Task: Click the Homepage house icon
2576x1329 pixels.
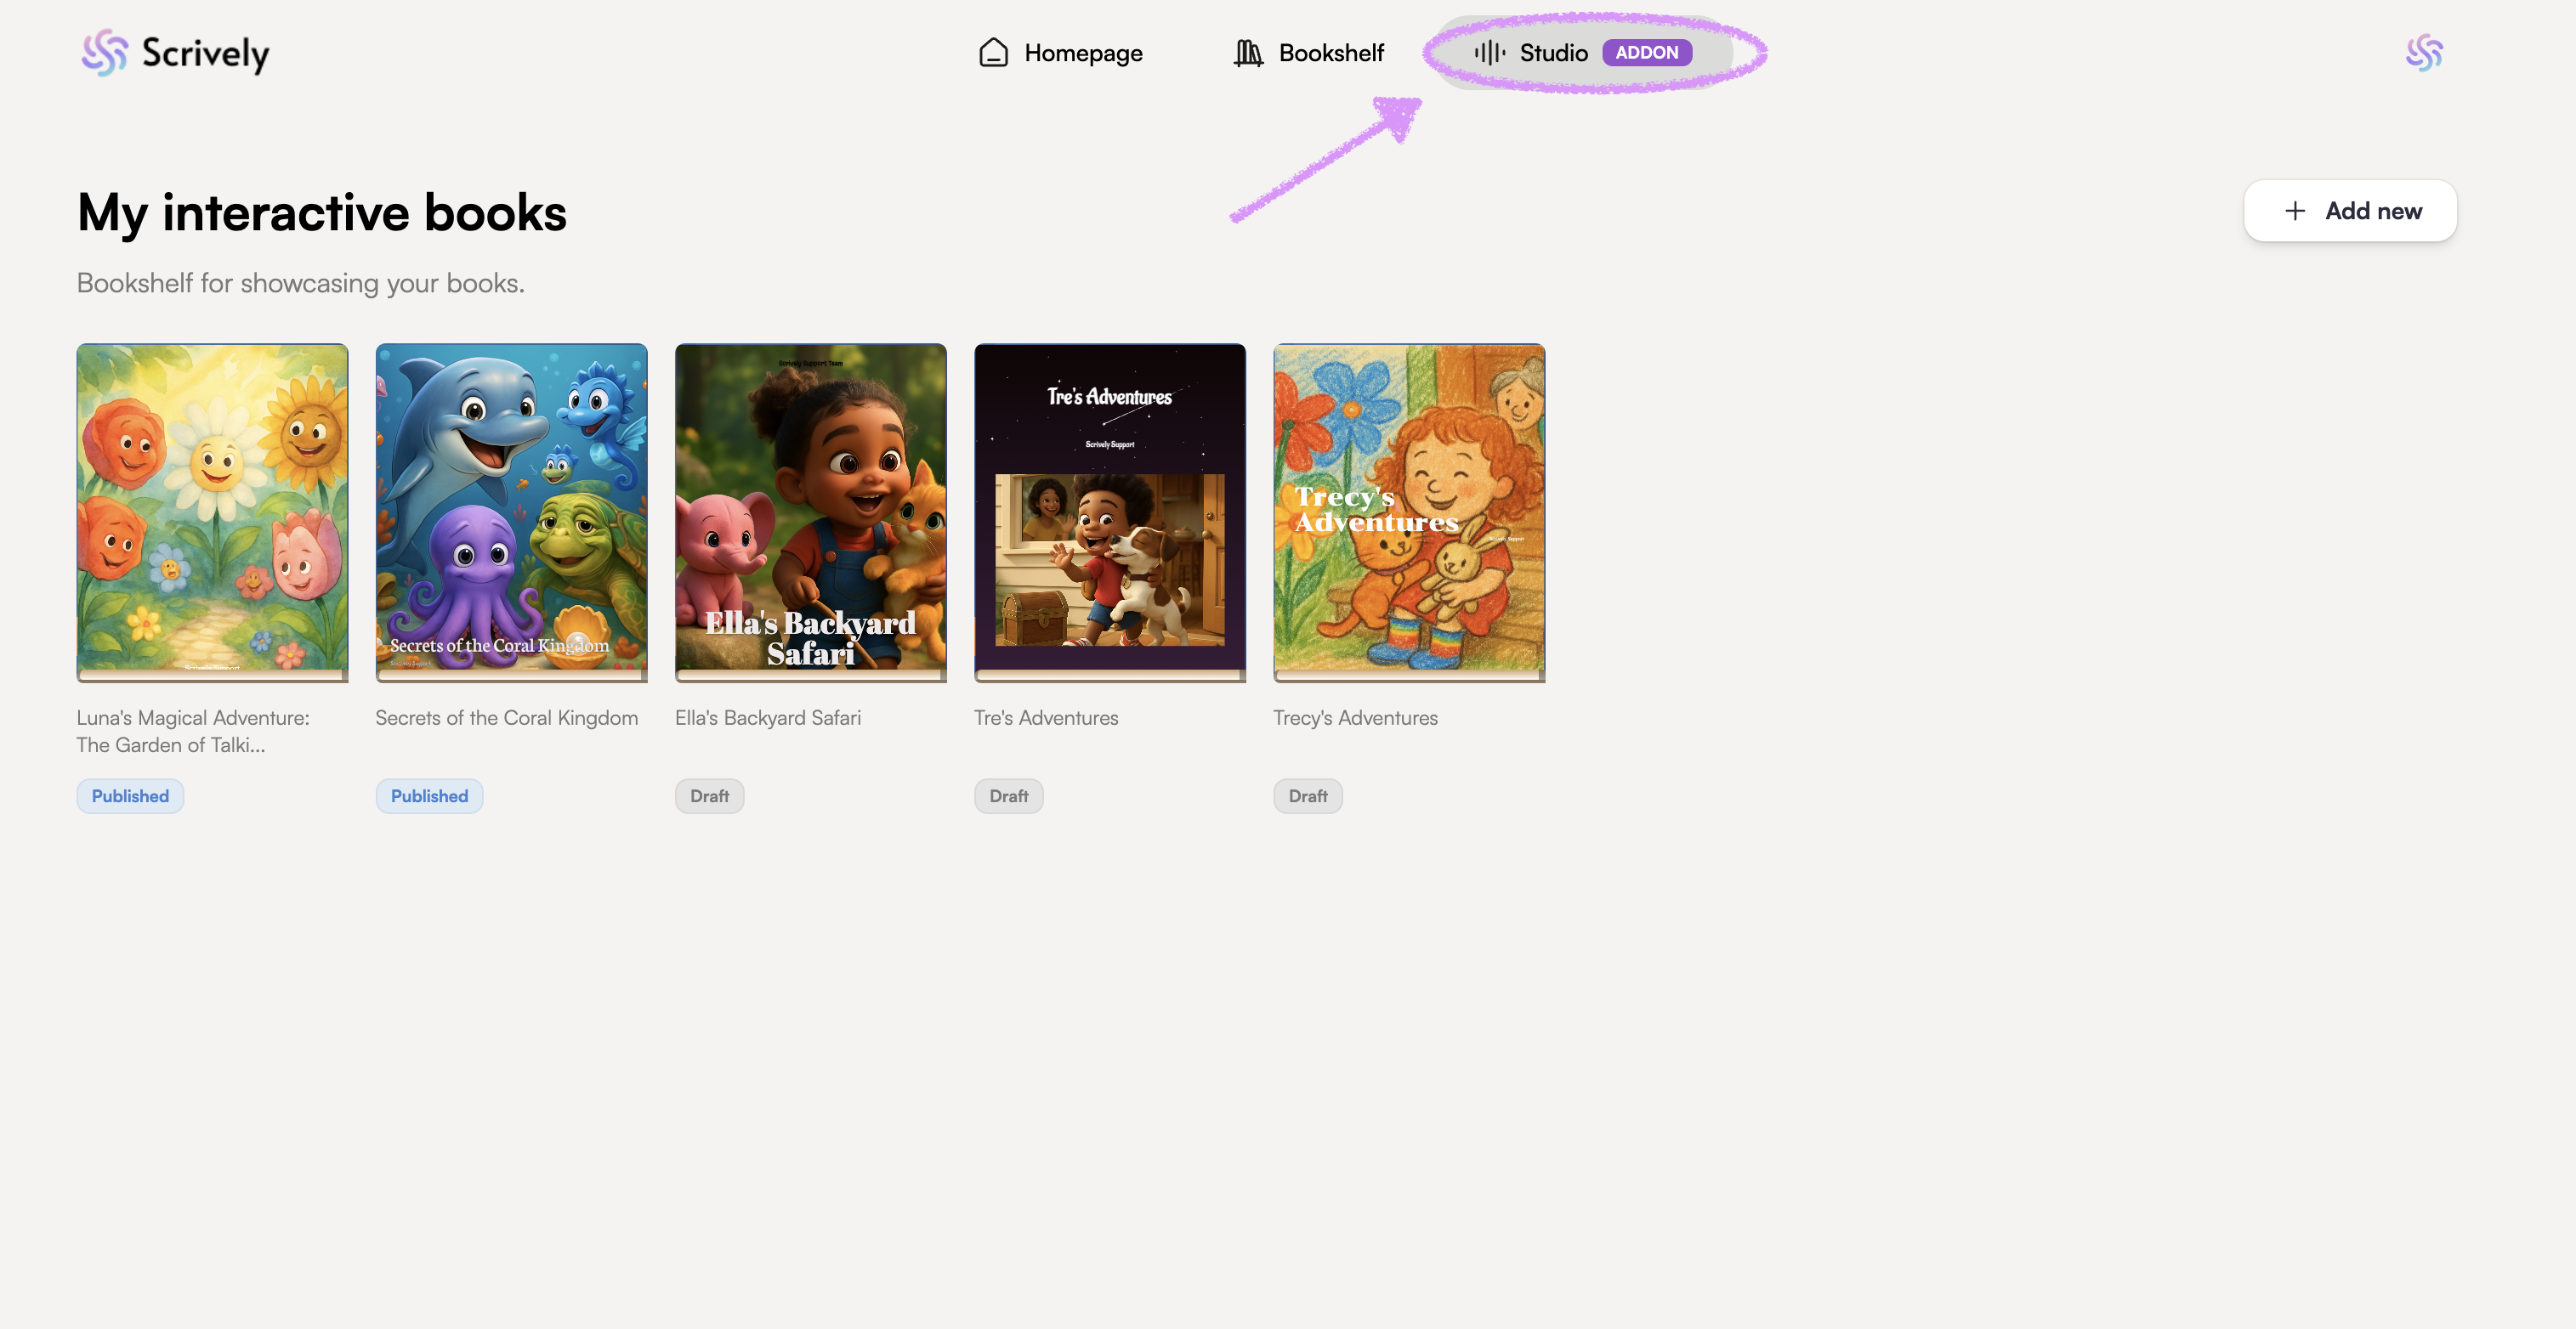Action: coord(993,53)
